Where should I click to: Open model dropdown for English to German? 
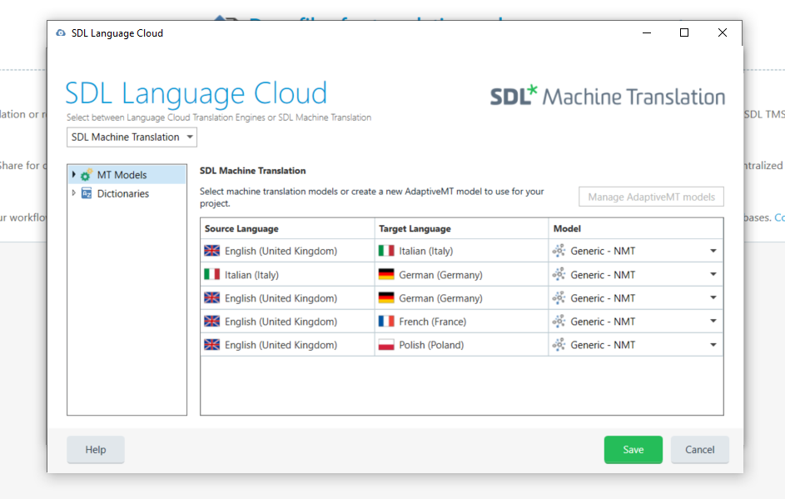[713, 297]
